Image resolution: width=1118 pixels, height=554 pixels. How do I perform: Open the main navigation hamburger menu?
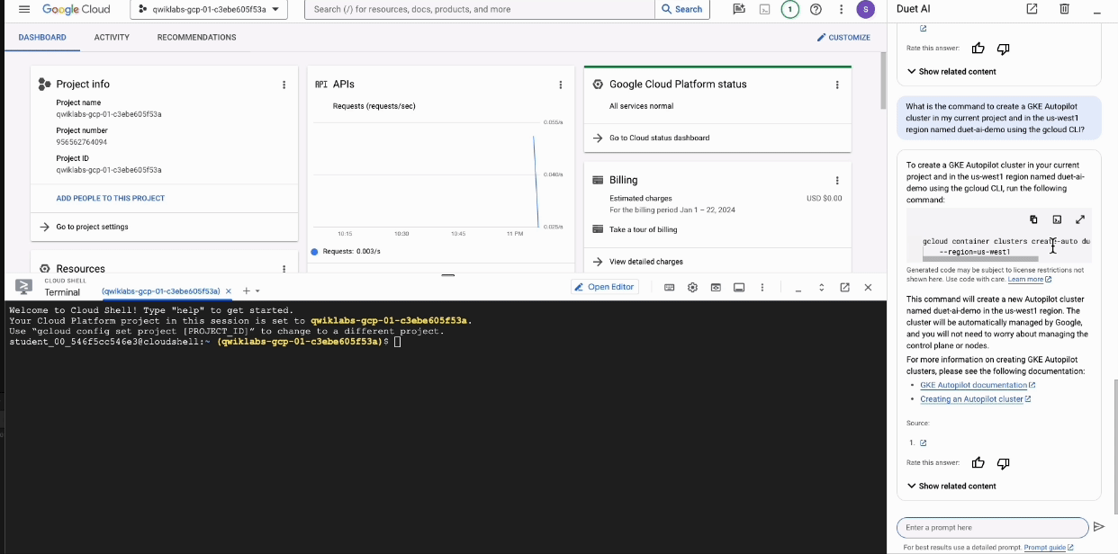coord(24,9)
